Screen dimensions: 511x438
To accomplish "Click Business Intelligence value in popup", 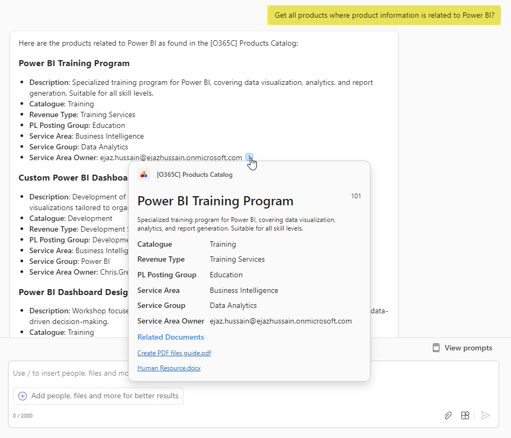I will [x=244, y=290].
